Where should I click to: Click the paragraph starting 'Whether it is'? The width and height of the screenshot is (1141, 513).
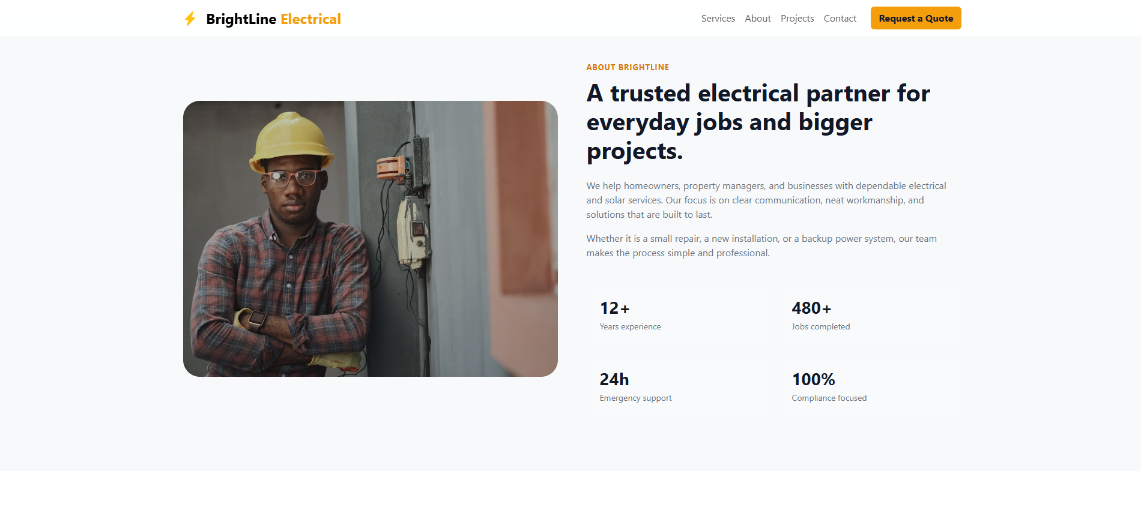point(761,246)
